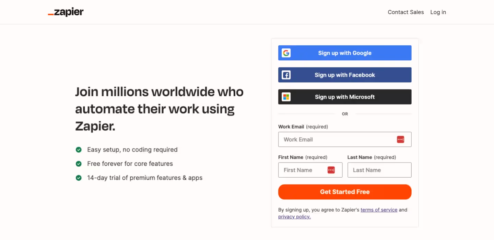The width and height of the screenshot is (494, 240).
Task: Select Log in
Action: 438,12
